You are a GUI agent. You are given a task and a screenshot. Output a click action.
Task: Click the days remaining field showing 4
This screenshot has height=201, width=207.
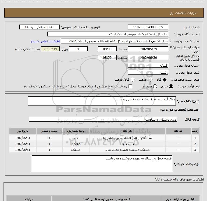78,49
